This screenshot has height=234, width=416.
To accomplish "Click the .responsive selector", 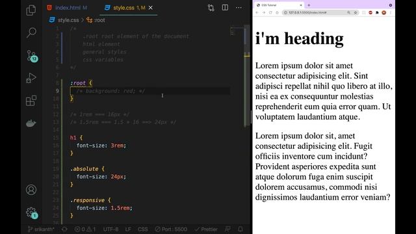I will coord(87,200).
